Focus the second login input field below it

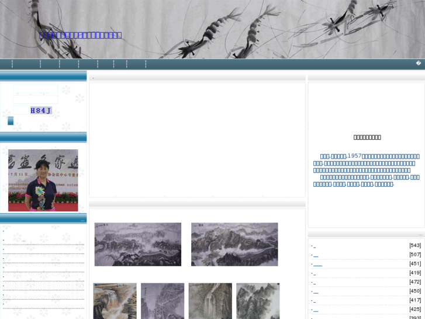pos(36,100)
